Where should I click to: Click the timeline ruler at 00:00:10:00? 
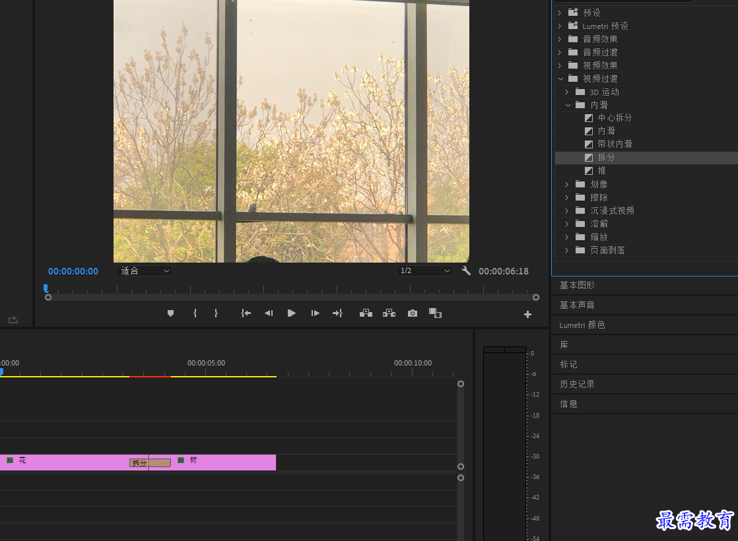tap(413, 363)
